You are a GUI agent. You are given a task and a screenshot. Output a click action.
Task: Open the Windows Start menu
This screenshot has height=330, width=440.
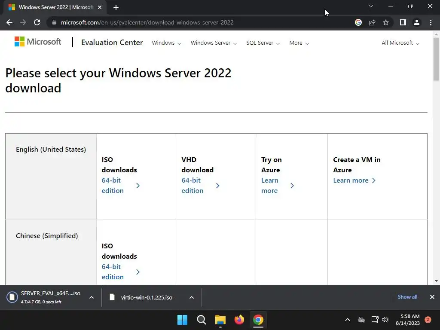coord(182,320)
